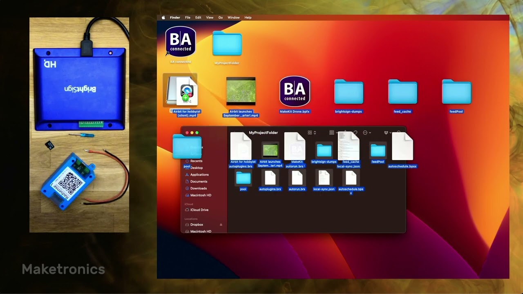Screen dimensions: 523x294
Task: Select second-row local-sync.json file icon in Finder
Action: pos(324,178)
